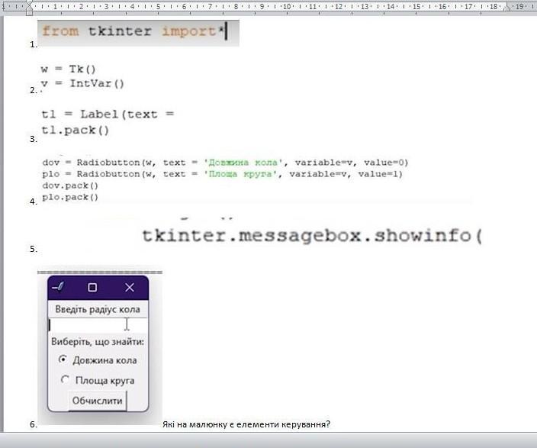This screenshot has width=537, height=448.
Task: Click the horizontal ruler at mark 10
Action: [287, 6]
